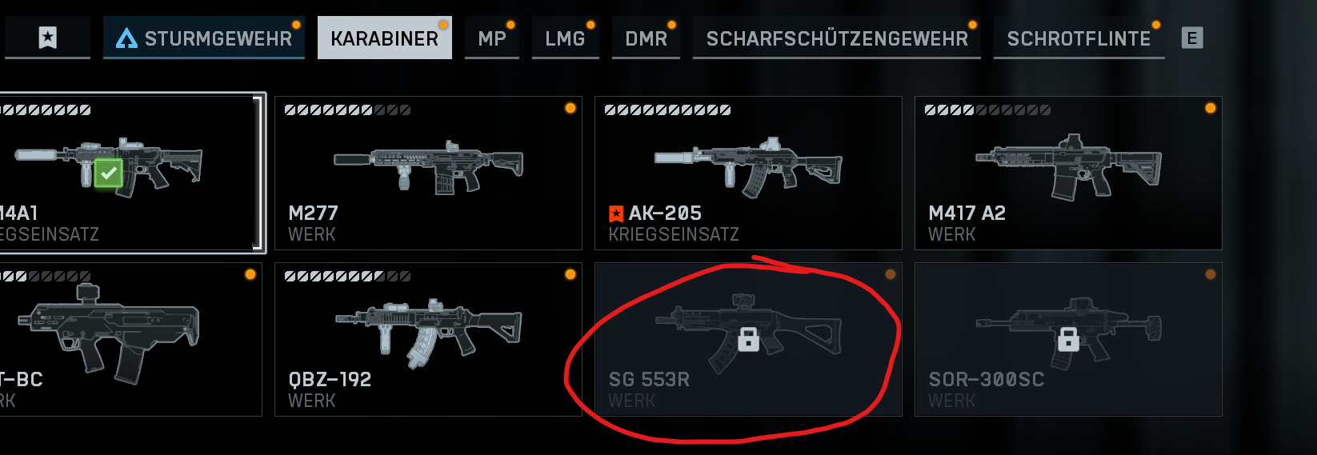The image size is (1317, 455).
Task: Open the Schrotflinte tab
Action: [1079, 38]
